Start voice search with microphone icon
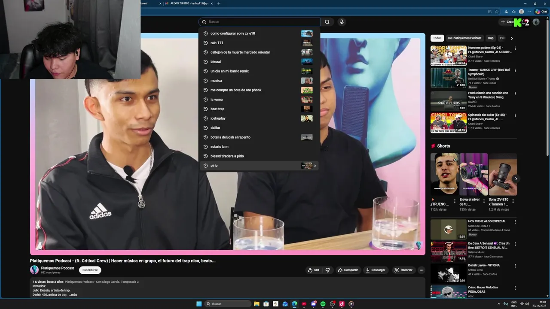 [x=342, y=22]
